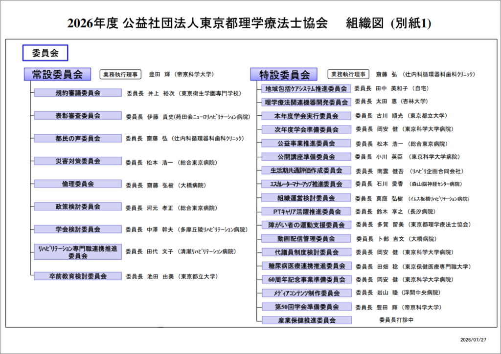Click the organization chart title 組織図 (別紙1)
Screen dimensions: 501x354
point(388,23)
